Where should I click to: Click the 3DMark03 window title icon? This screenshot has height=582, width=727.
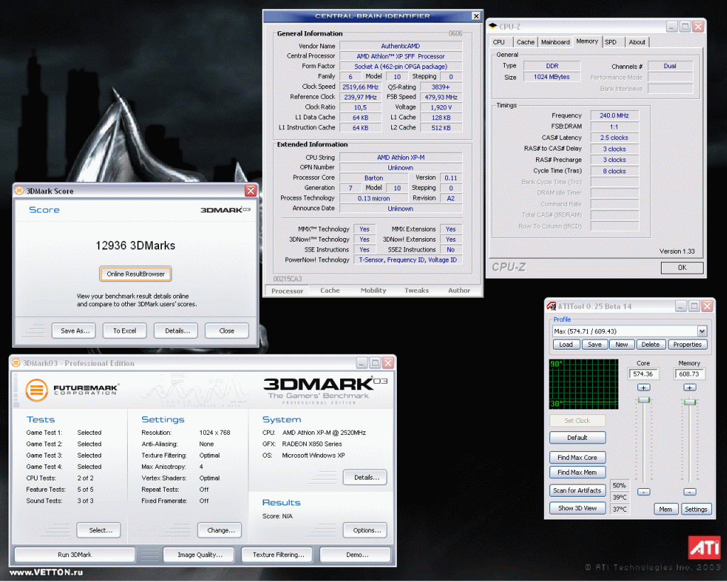[16, 363]
